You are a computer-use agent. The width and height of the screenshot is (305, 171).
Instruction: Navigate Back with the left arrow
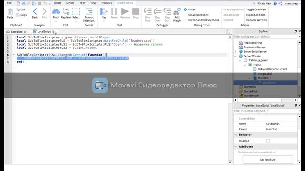tap(35, 11)
